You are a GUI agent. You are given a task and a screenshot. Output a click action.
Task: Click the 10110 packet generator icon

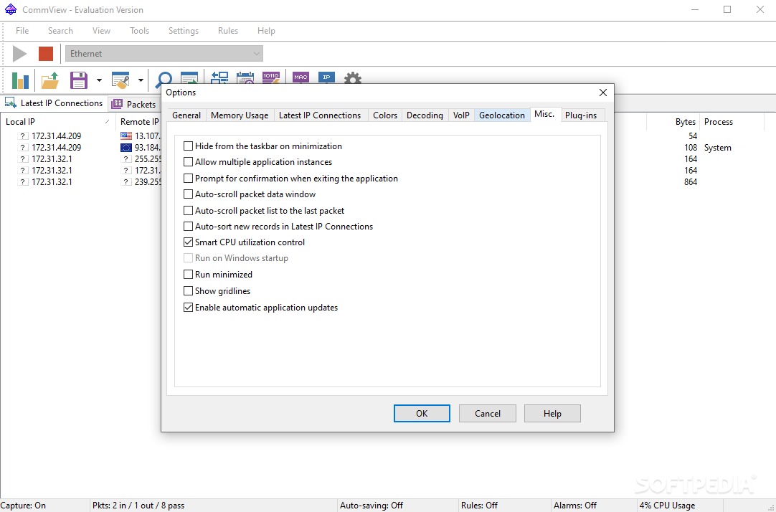[x=270, y=77]
